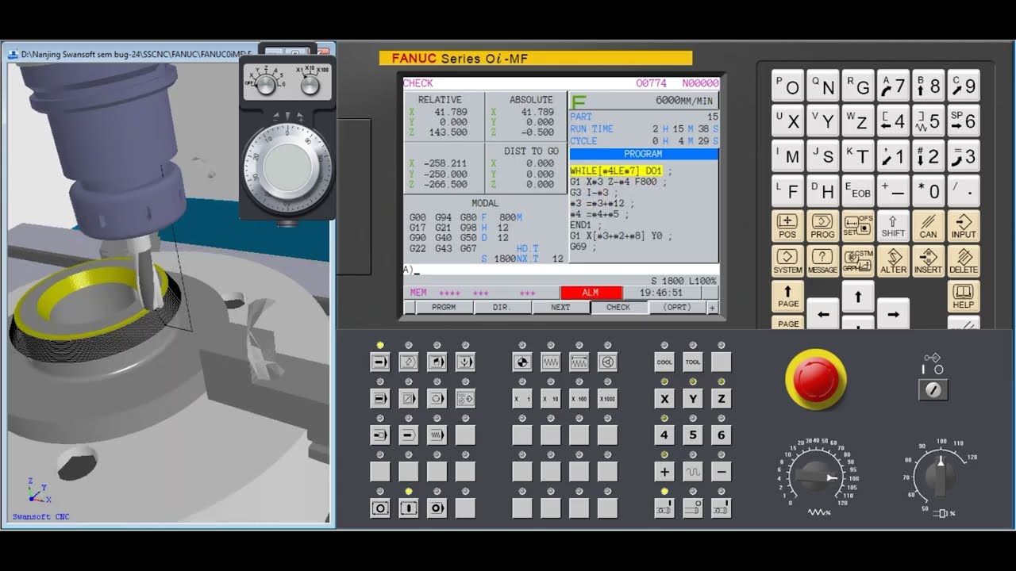The image size is (1016, 571).
Task: Select AUTO mode with the lit mode key
Action: (380, 362)
